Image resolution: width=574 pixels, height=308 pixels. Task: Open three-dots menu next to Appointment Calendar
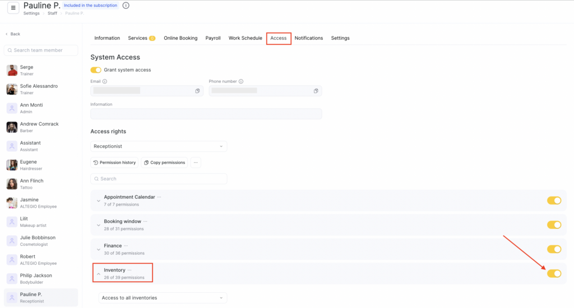coord(159,197)
